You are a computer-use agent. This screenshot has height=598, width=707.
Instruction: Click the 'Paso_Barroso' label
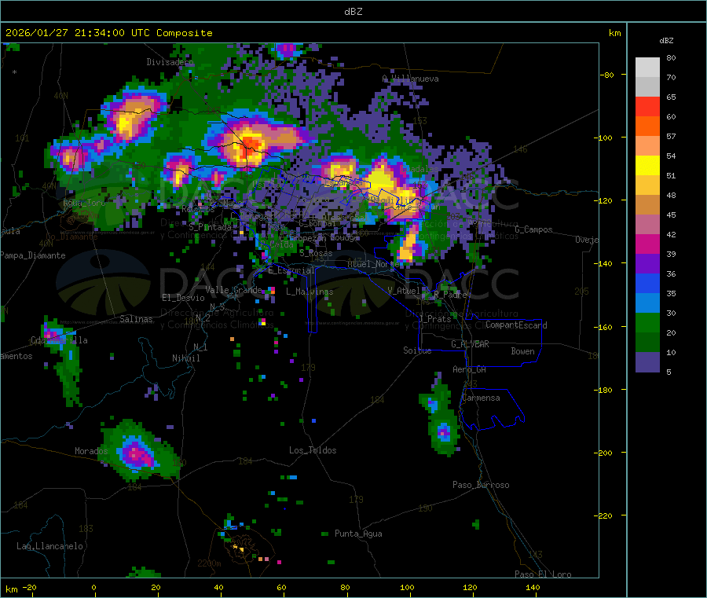pyautogui.click(x=481, y=485)
